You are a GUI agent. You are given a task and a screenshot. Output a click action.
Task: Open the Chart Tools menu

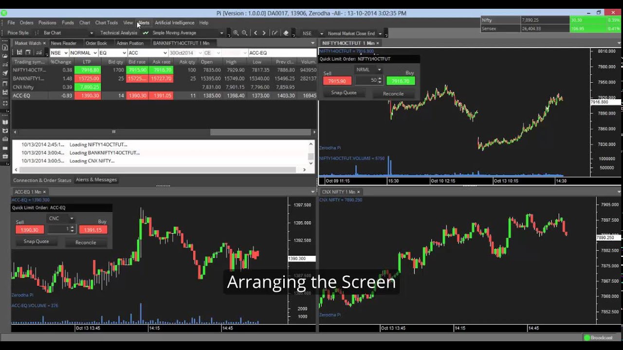pyautogui.click(x=107, y=23)
